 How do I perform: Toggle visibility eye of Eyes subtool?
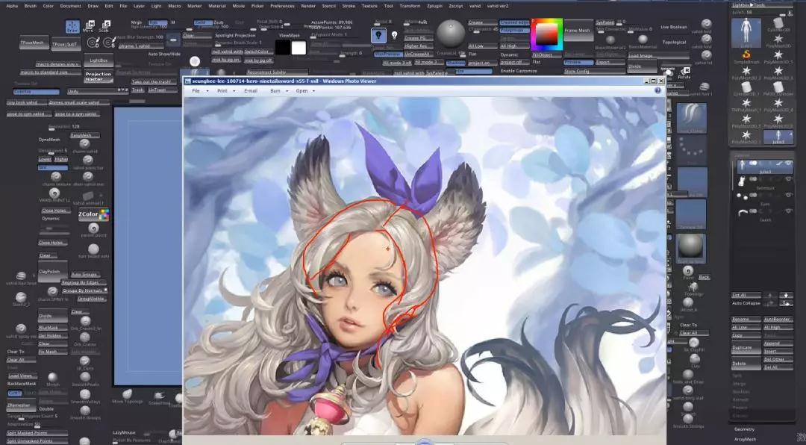click(789, 195)
